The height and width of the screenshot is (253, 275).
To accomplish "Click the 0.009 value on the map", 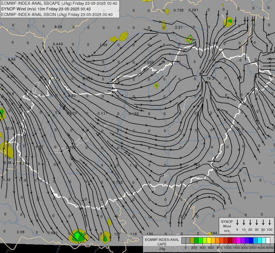I will [149, 62].
